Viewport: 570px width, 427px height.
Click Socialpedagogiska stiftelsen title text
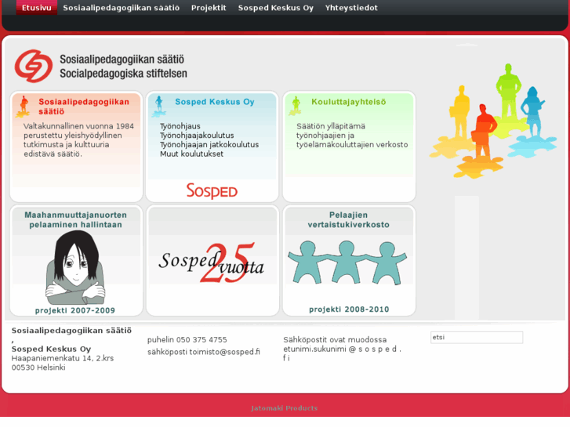click(124, 74)
